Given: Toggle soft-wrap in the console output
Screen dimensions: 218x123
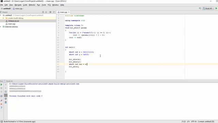Looking at the screenshot, I should click(6, 92).
